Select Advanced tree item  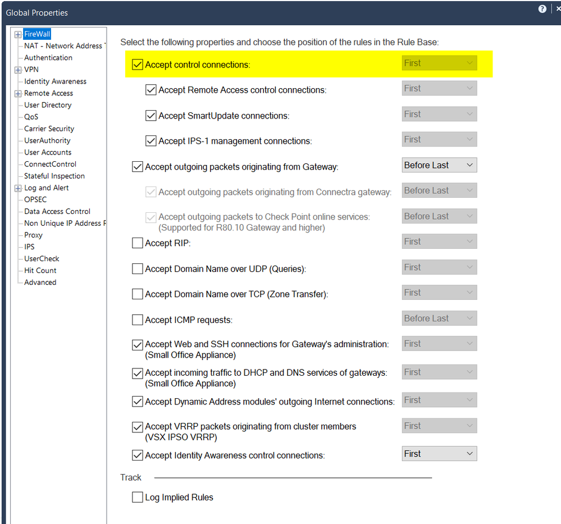(40, 282)
